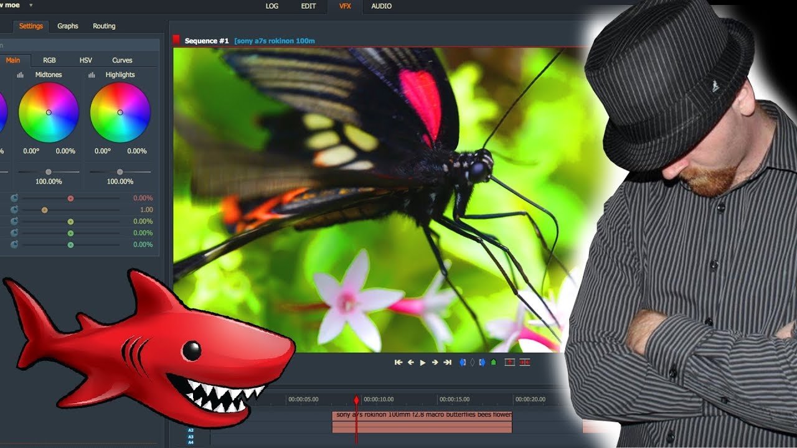797x448 pixels.
Task: Open the Routing panel tab
Action: pyautogui.click(x=104, y=26)
